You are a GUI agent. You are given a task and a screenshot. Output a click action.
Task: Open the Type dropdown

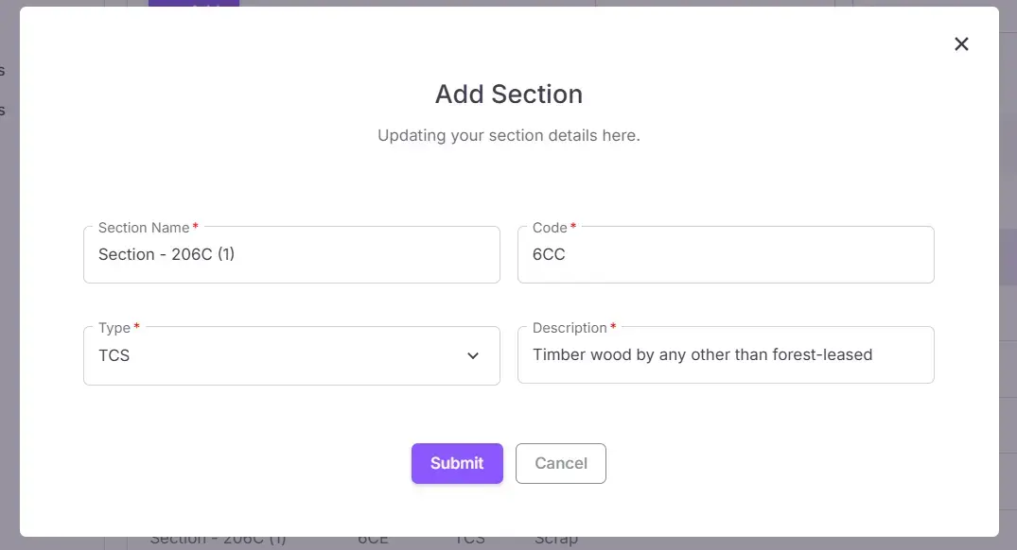(x=291, y=356)
